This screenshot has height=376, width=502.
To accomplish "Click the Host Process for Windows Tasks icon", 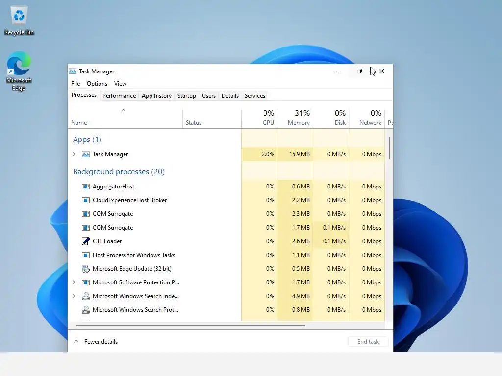I will click(85, 255).
